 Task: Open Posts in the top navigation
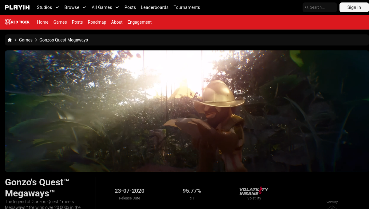click(x=130, y=7)
